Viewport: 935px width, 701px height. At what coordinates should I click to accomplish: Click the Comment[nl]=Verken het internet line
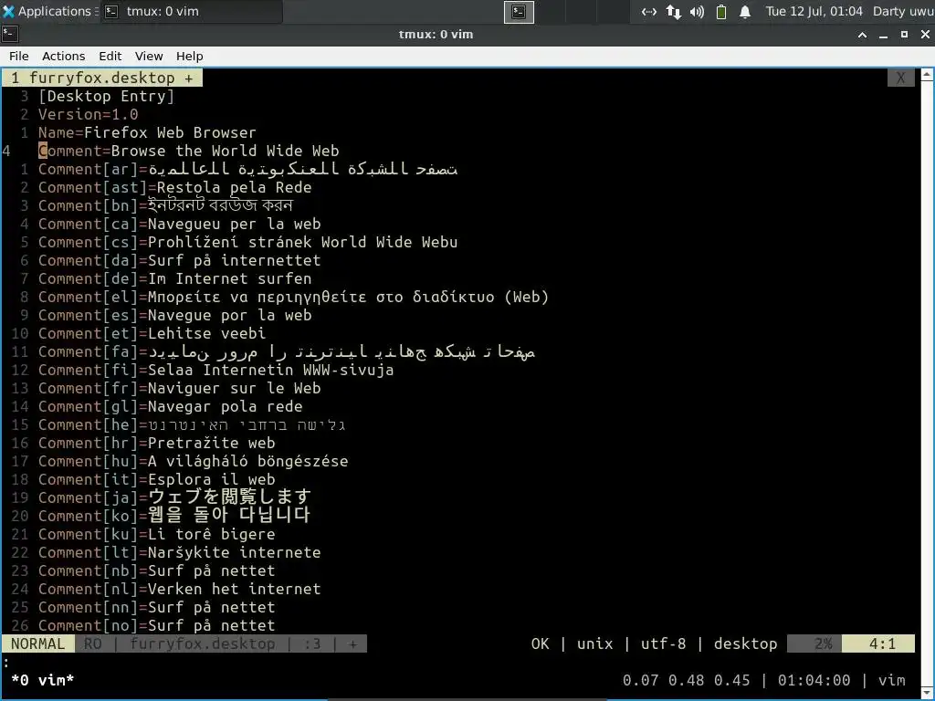point(180,589)
